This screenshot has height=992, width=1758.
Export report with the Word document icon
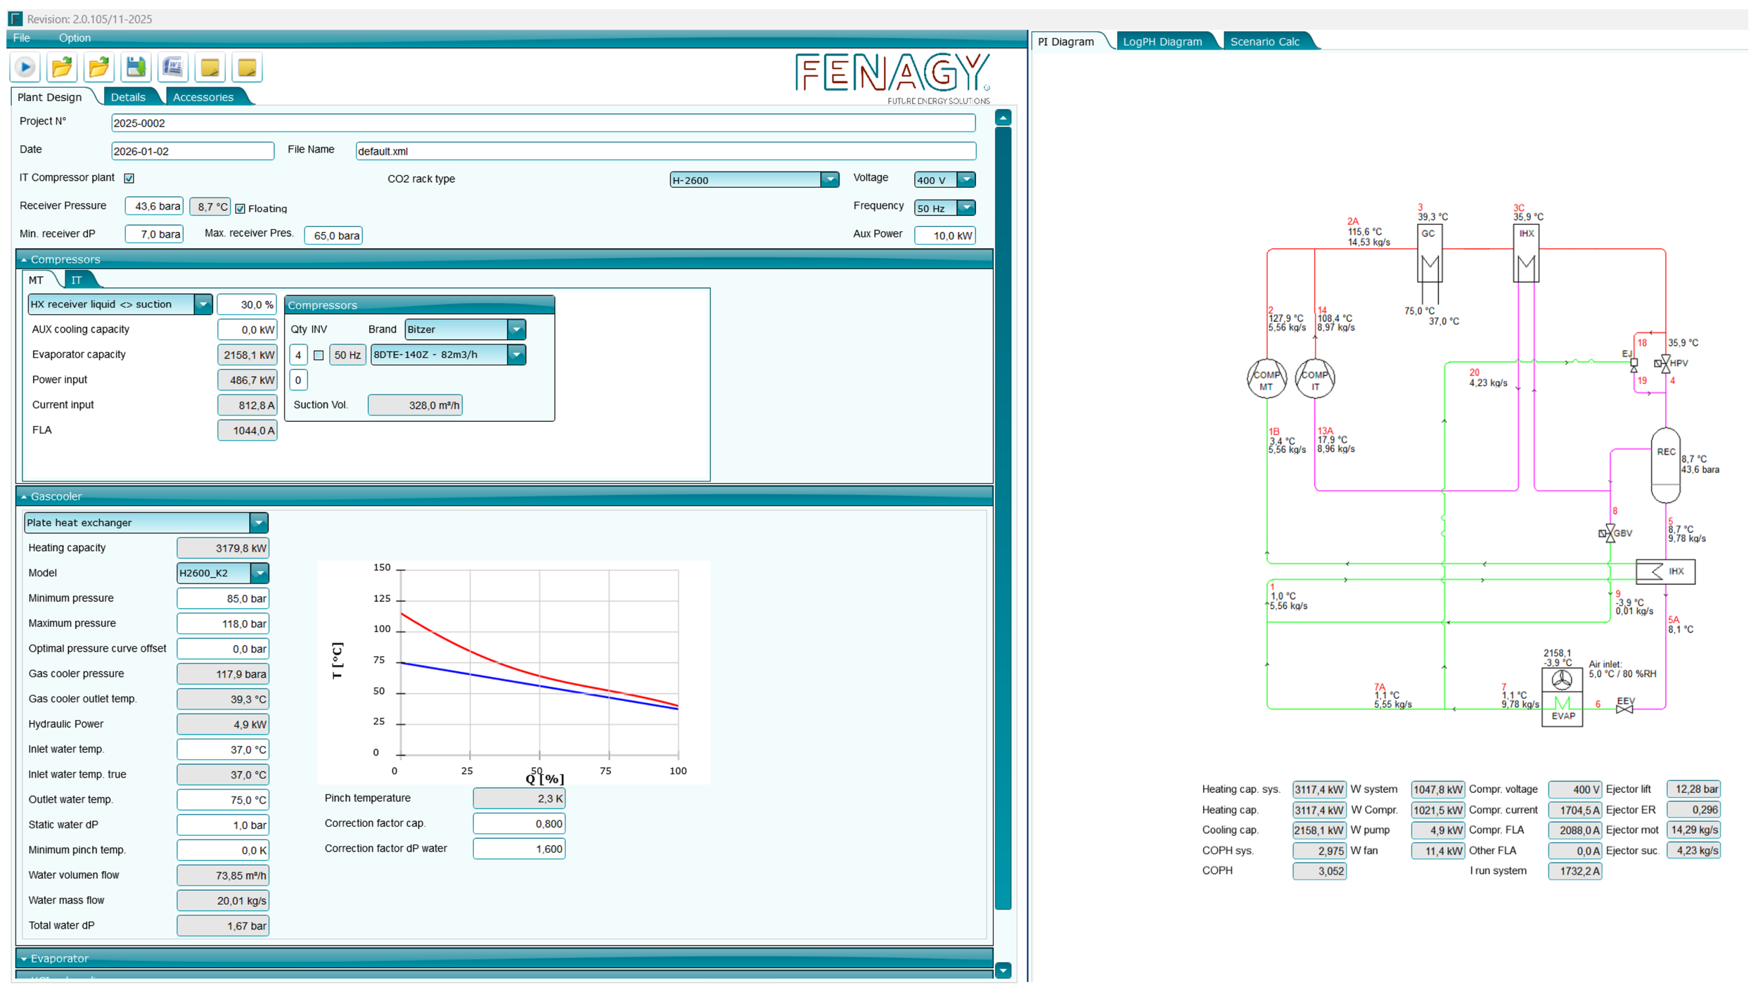173,67
